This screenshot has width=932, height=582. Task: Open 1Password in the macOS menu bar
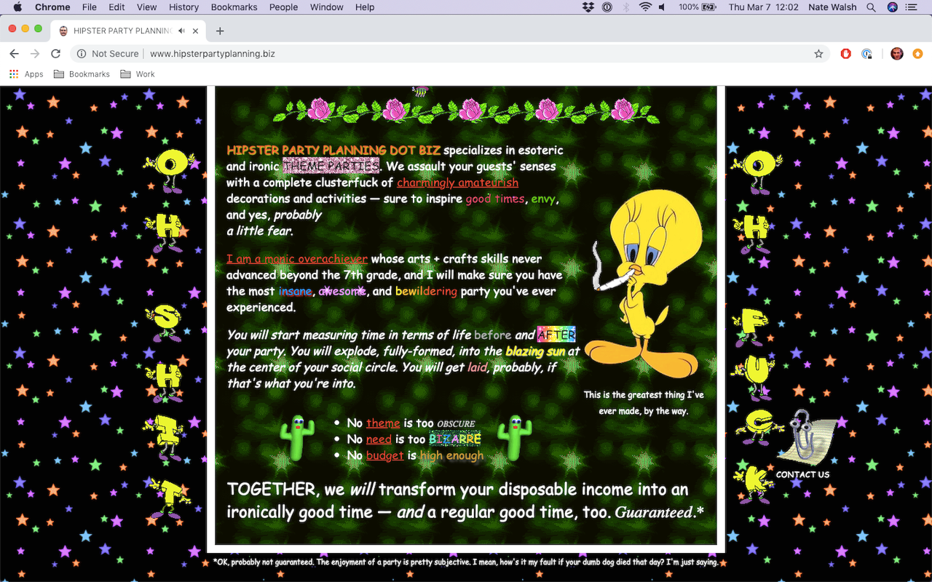point(607,7)
